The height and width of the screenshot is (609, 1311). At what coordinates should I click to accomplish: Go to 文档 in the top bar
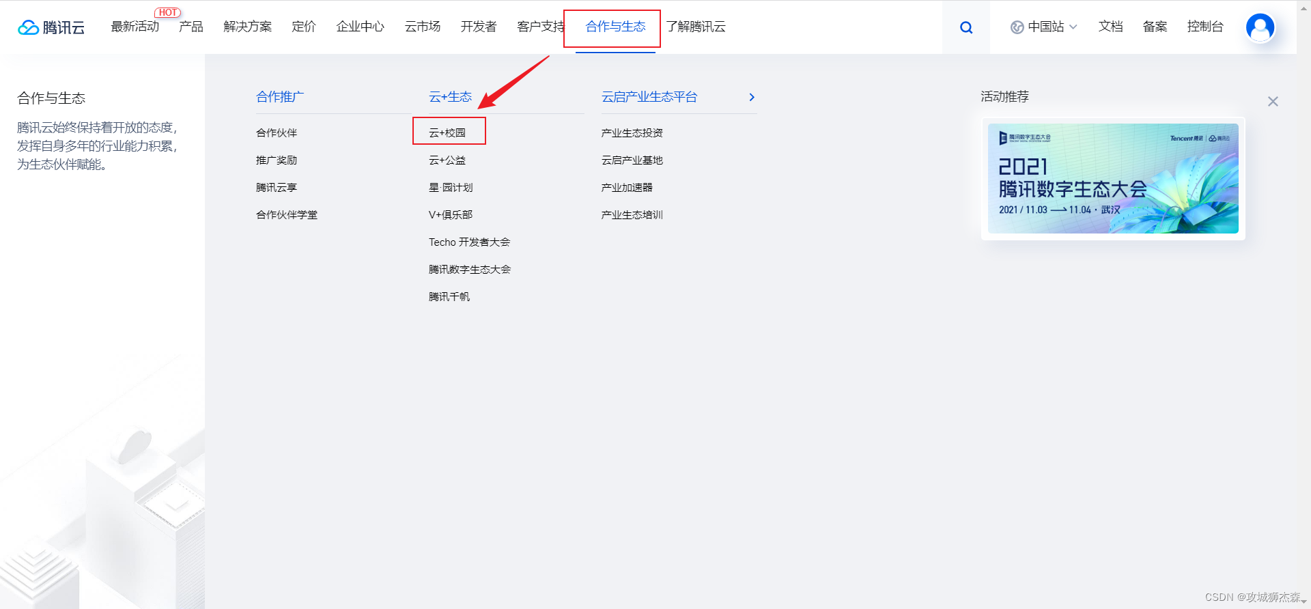[x=1110, y=27]
